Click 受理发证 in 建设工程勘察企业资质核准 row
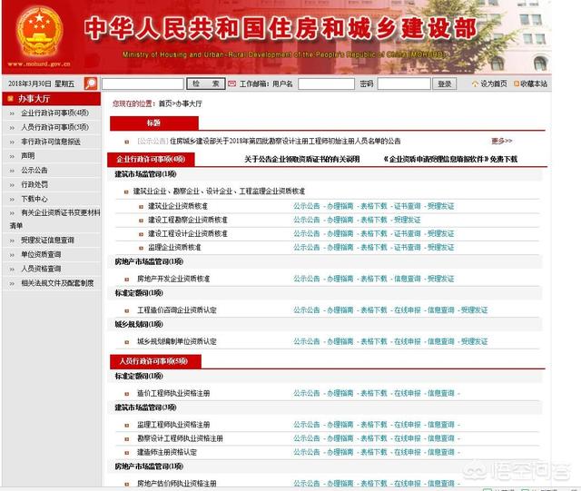Image resolution: width=581 pixels, height=491 pixels. (408, 220)
